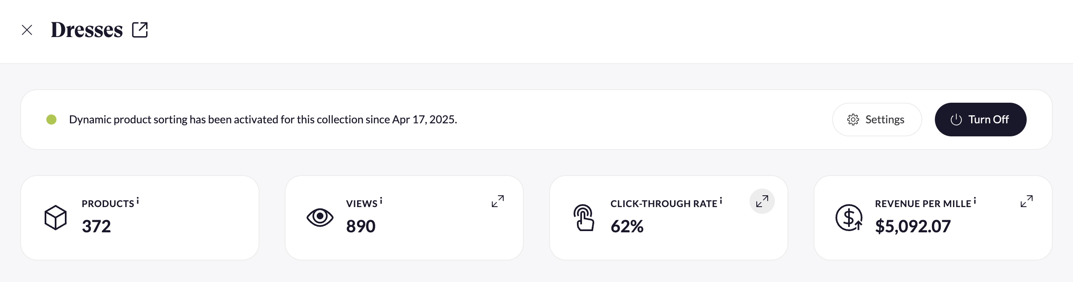
Task: Click the Dresses collection title
Action: [87, 30]
